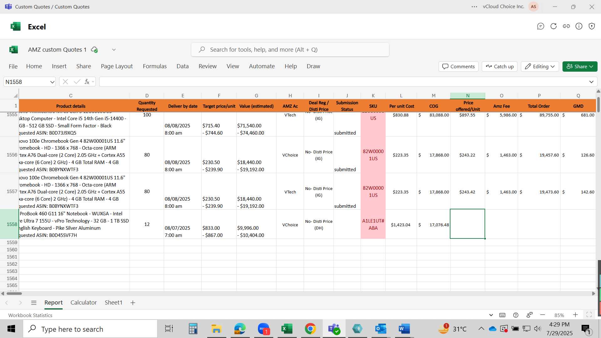This screenshot has height=338, width=601.
Task: Open the Draw ribbon tab
Action: [x=313, y=66]
